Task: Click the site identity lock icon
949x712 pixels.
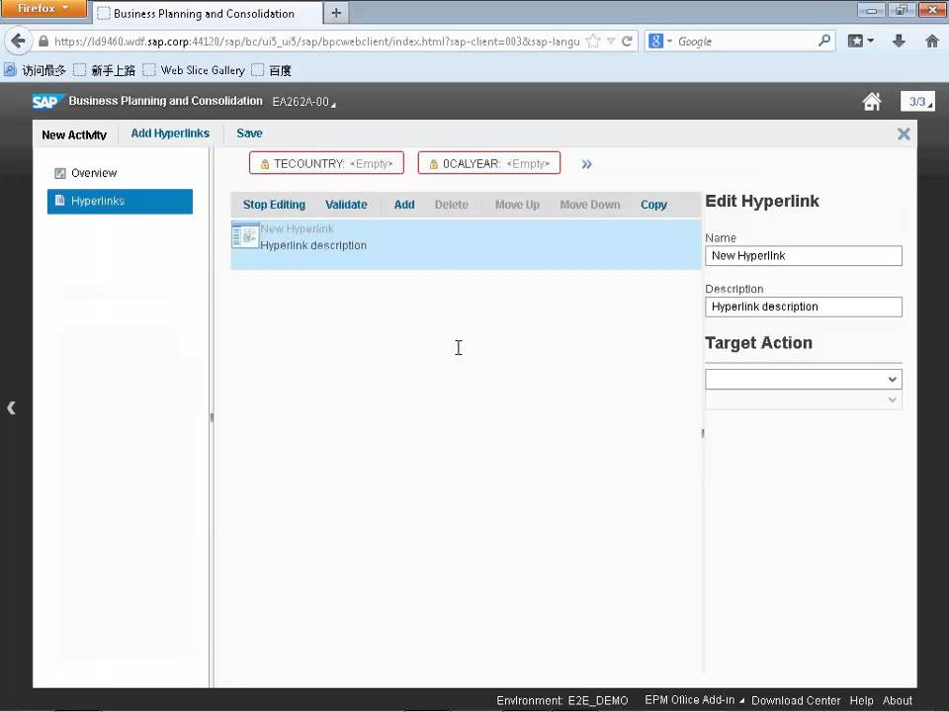Action: tap(43, 42)
